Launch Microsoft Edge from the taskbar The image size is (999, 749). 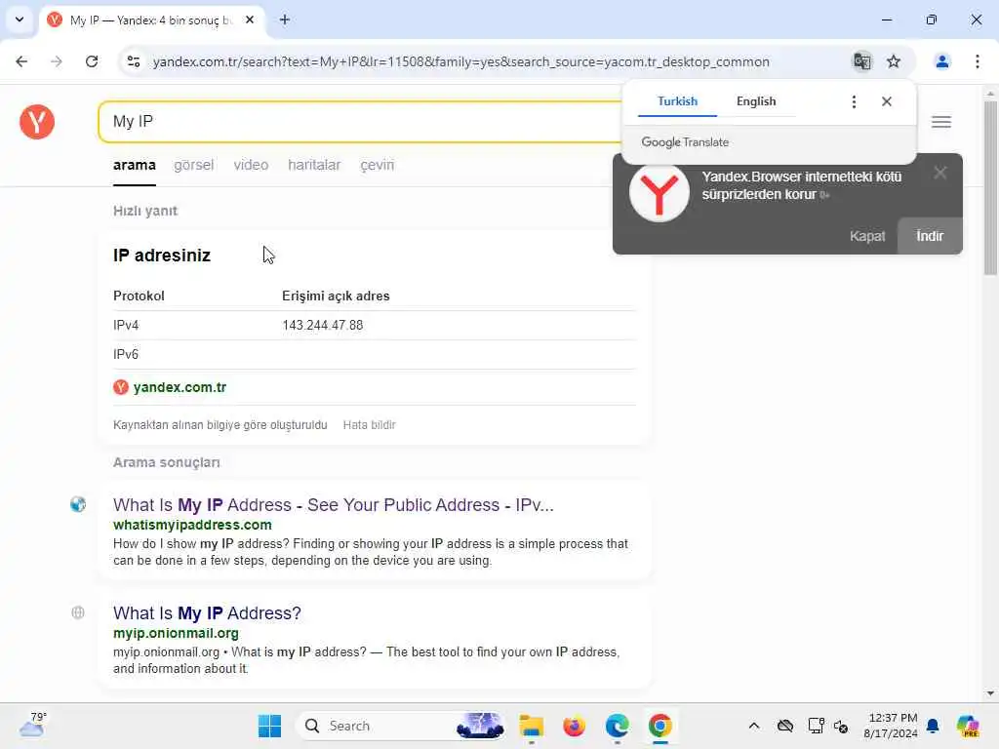pos(617,726)
